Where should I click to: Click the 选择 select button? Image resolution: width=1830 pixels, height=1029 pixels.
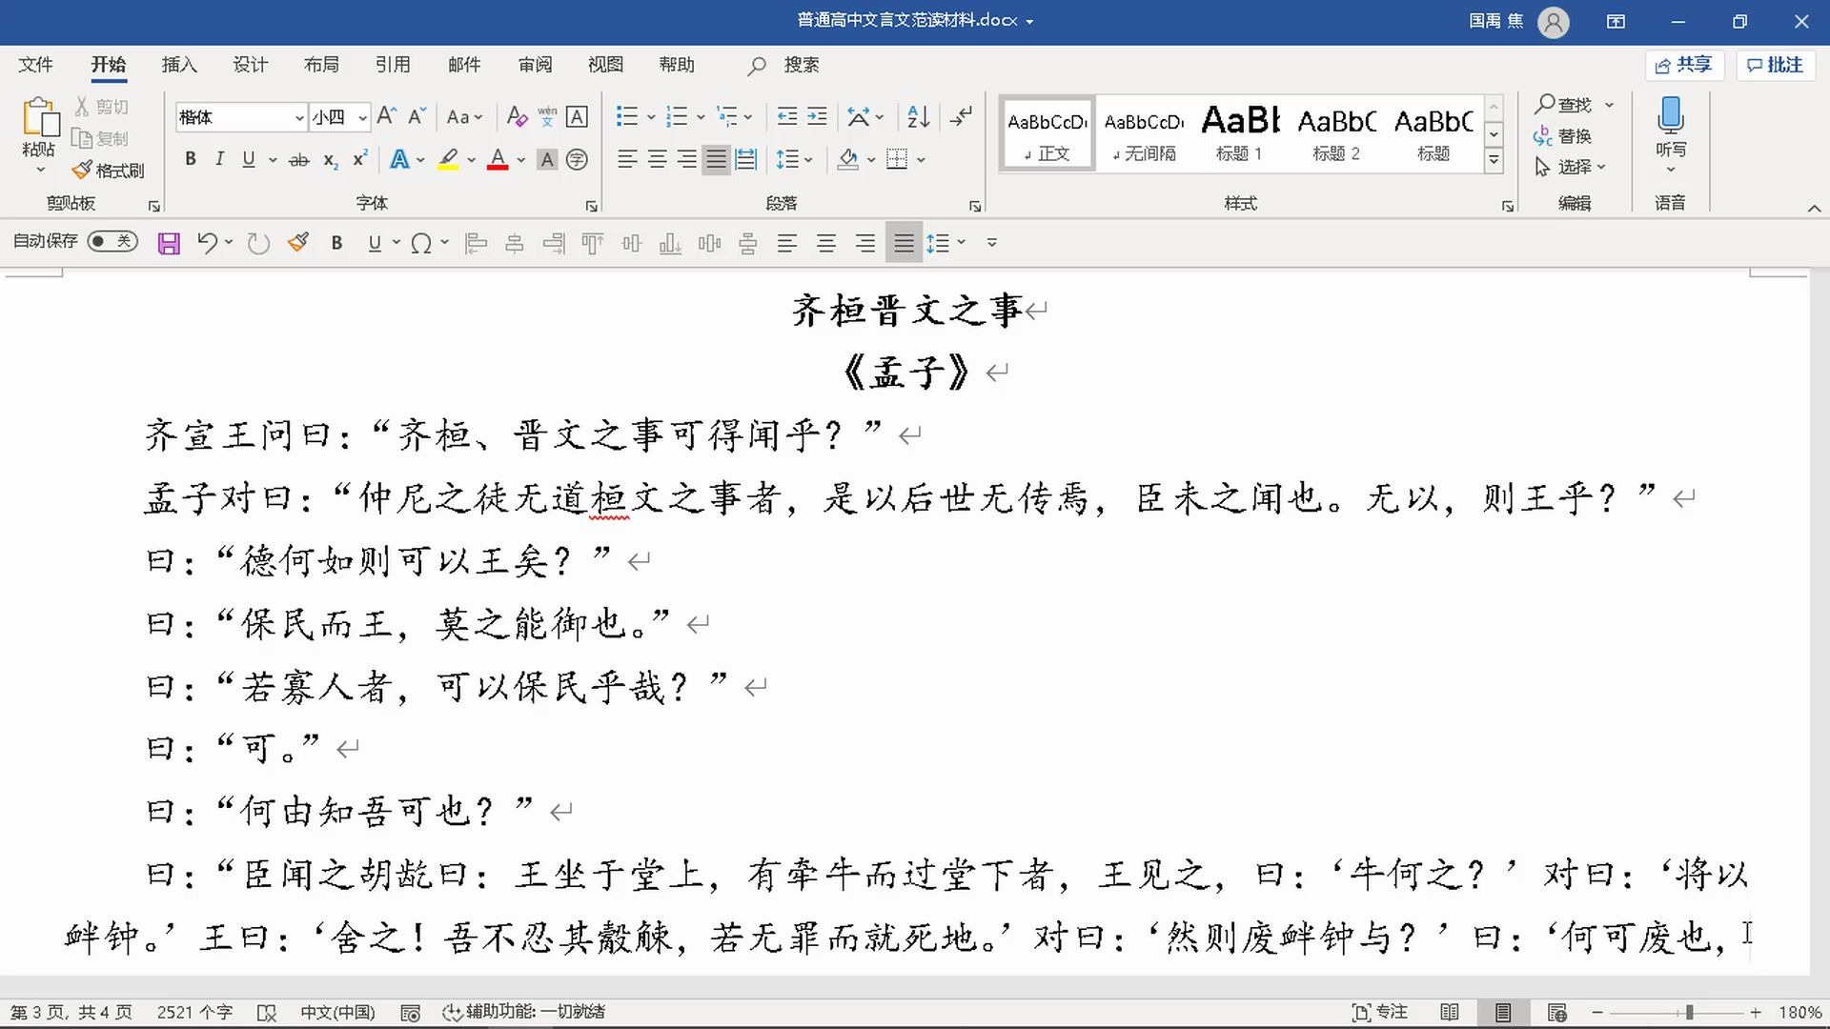coord(1570,167)
